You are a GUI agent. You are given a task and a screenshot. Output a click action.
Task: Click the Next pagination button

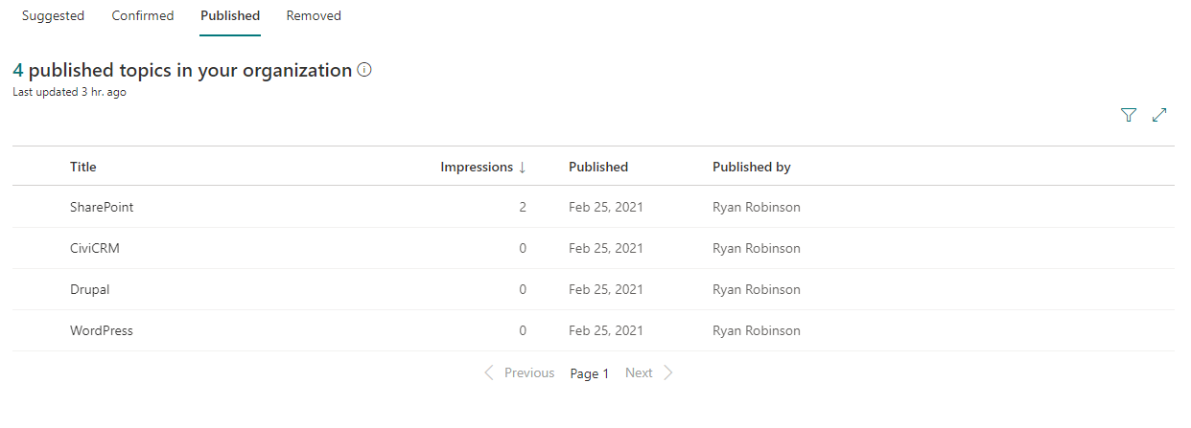(x=639, y=372)
